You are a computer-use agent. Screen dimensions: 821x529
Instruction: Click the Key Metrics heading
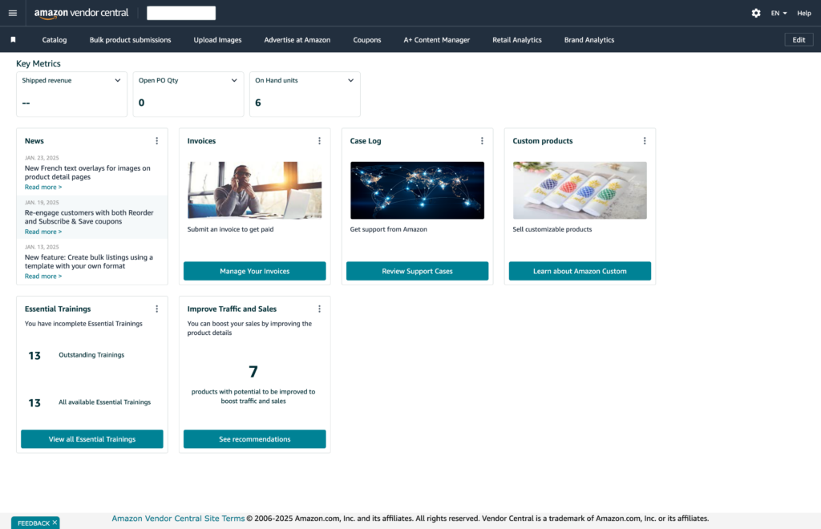coord(38,63)
